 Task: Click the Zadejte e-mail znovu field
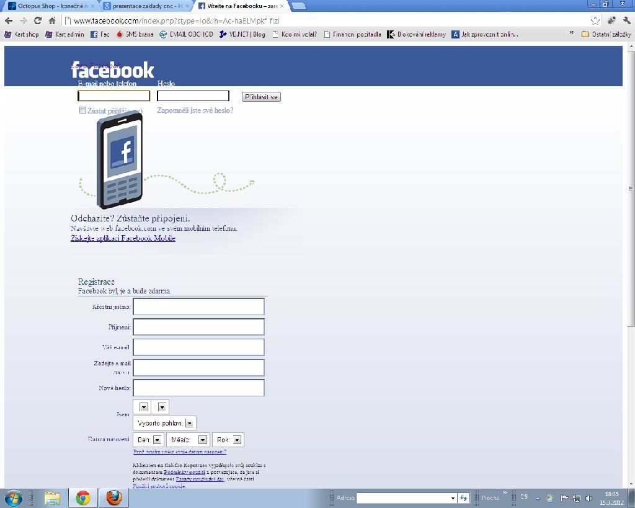198,367
